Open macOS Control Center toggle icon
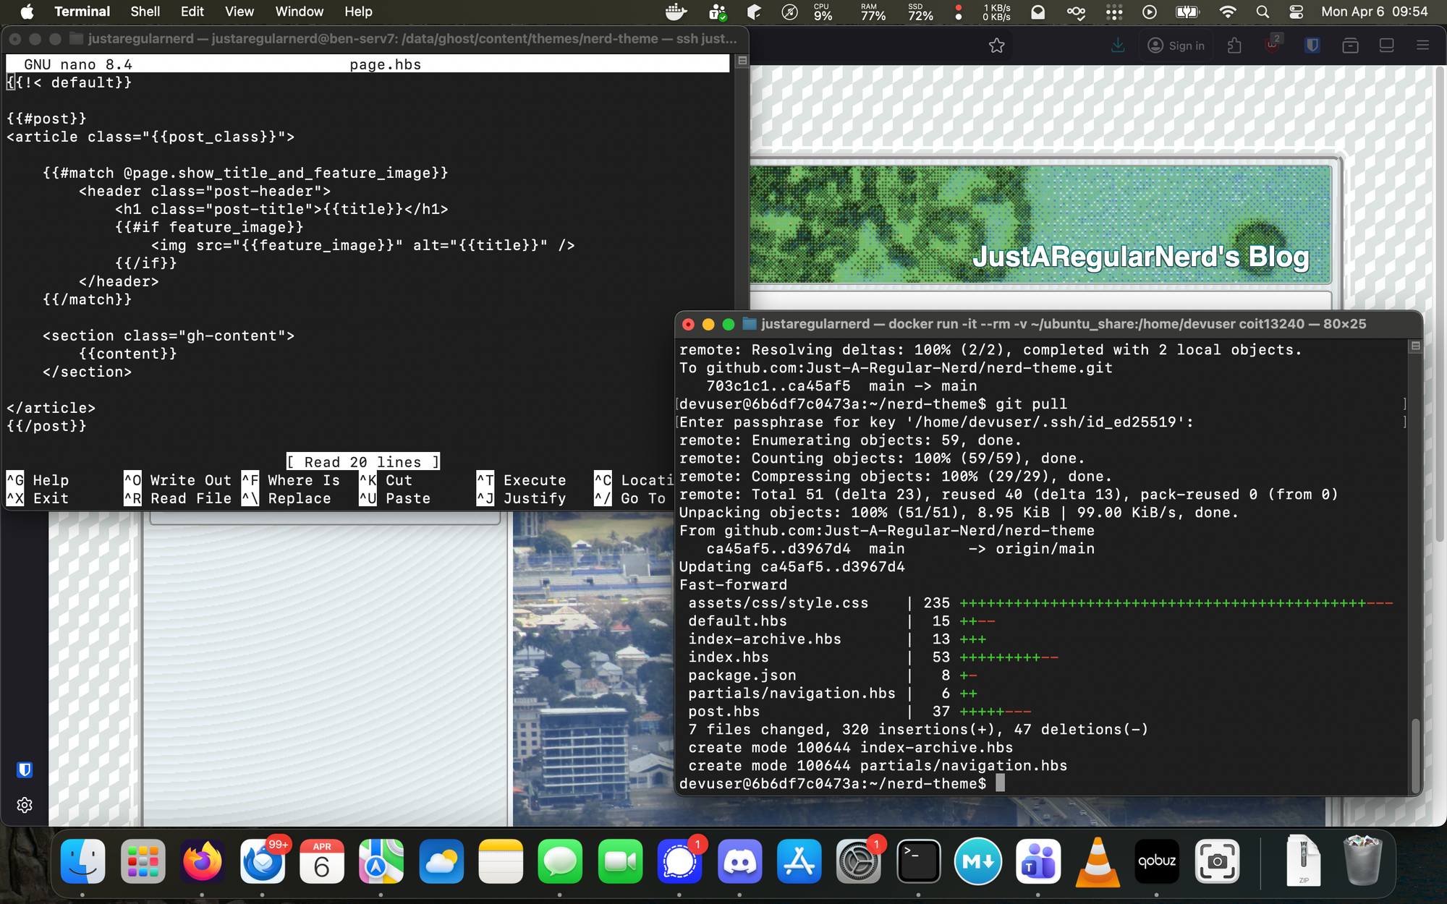 [1296, 12]
